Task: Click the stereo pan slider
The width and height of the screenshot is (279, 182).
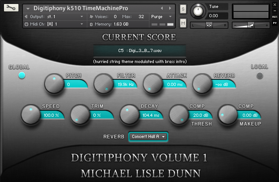Action: pyautogui.click(x=208, y=25)
